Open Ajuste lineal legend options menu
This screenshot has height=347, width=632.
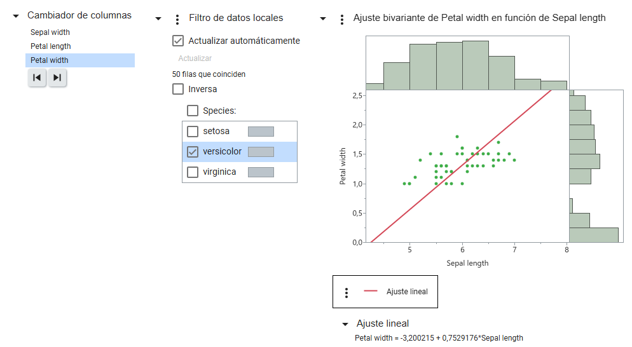(347, 292)
